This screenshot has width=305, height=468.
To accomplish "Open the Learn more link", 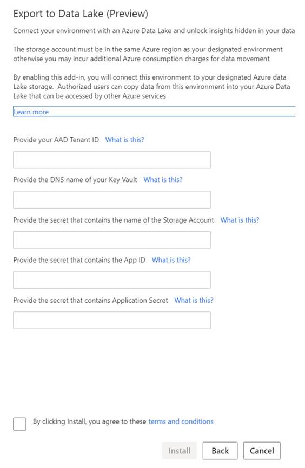I will (x=31, y=112).
